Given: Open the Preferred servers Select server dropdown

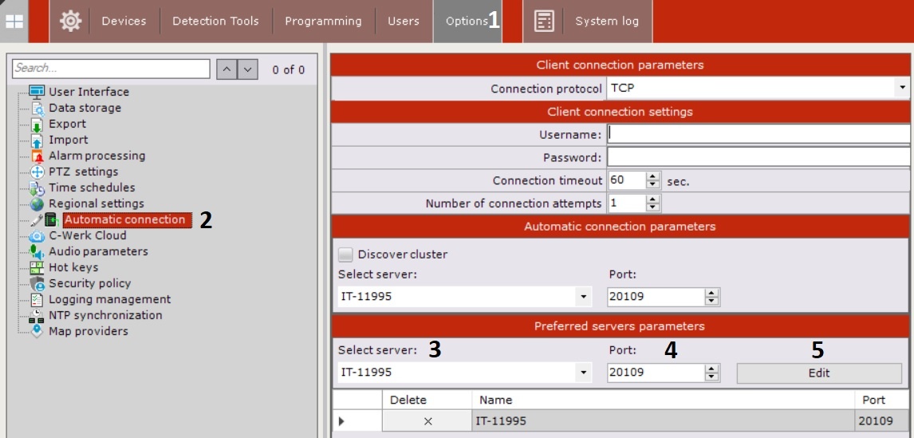Looking at the screenshot, I should click(585, 373).
